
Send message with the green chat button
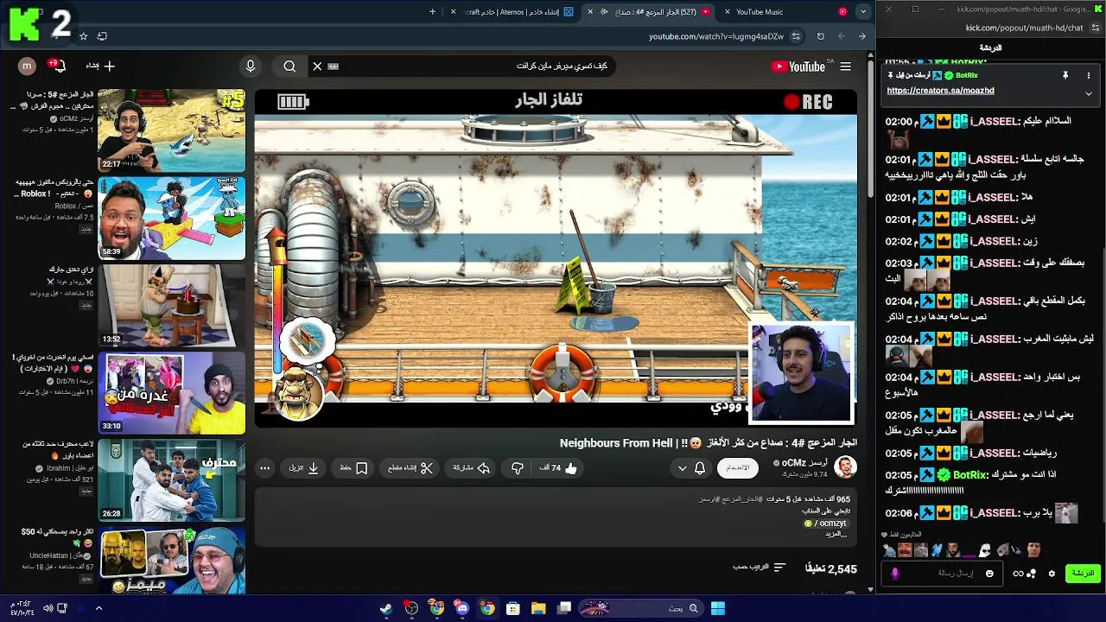(1083, 574)
